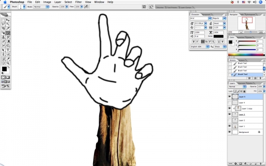The width and height of the screenshot is (266, 166).
Task: Open the Layer menu
Action: (58, 2)
